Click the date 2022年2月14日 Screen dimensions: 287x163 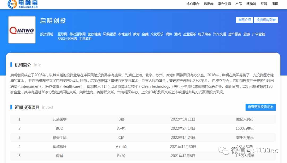183,128
